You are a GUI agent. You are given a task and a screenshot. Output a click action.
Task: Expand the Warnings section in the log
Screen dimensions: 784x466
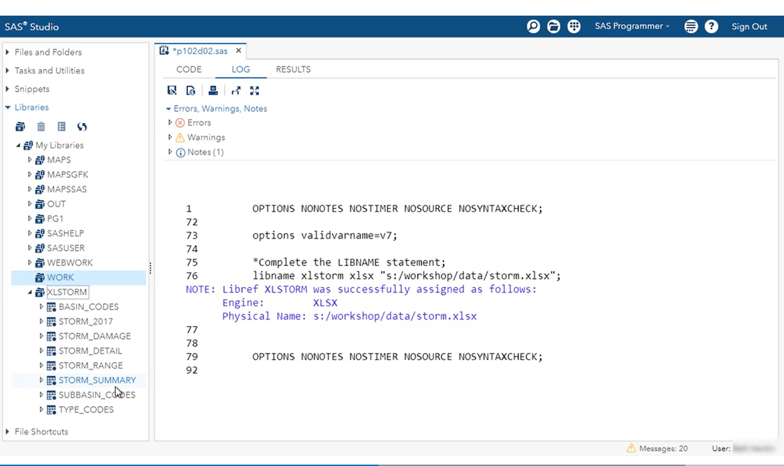pyautogui.click(x=170, y=137)
